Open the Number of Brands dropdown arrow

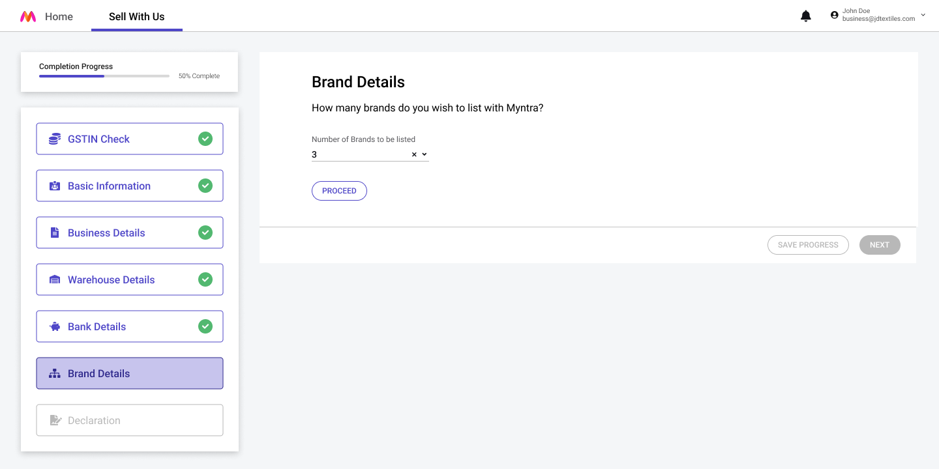425,154
